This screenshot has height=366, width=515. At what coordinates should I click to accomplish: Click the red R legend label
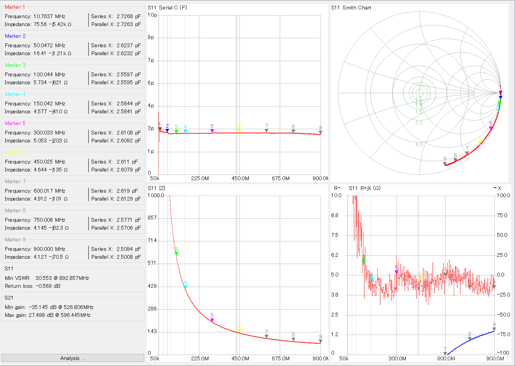pyautogui.click(x=337, y=188)
